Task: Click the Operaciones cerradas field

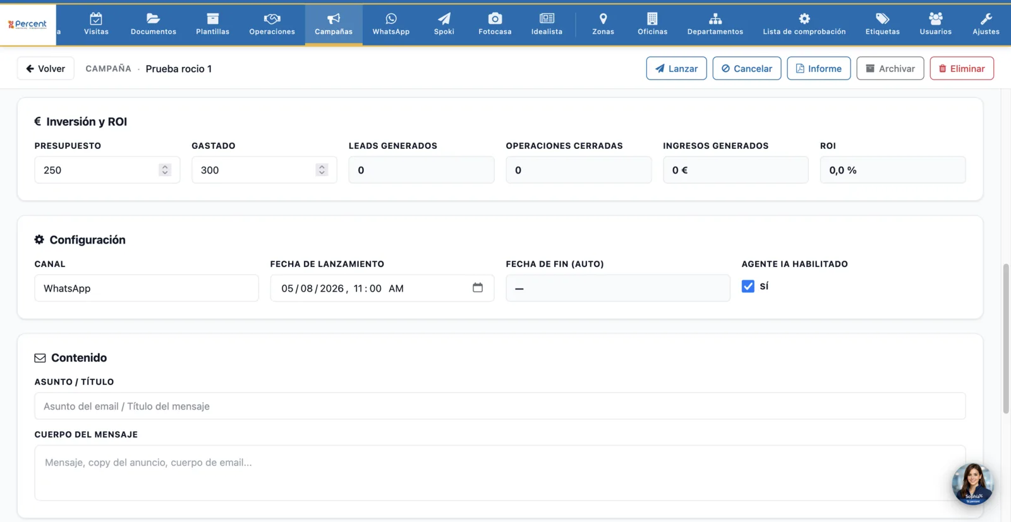Action: [x=578, y=170]
